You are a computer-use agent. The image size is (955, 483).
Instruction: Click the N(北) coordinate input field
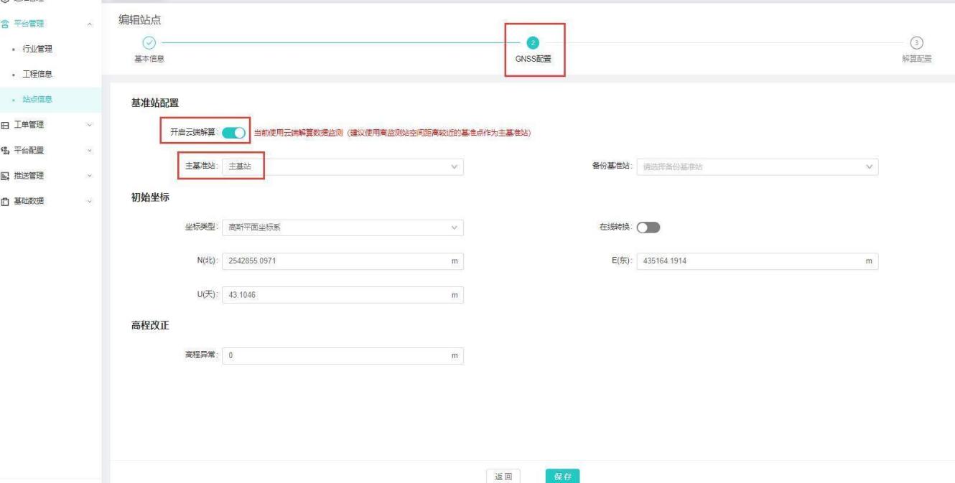337,261
